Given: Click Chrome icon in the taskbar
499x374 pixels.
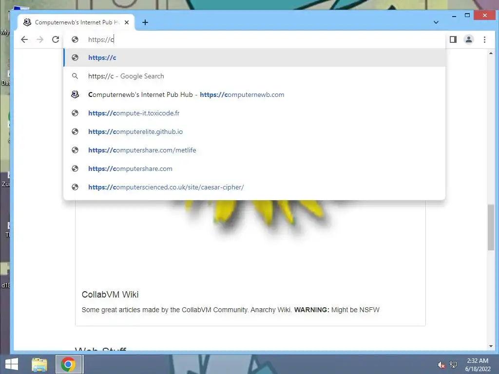Looking at the screenshot, I should click(x=68, y=364).
